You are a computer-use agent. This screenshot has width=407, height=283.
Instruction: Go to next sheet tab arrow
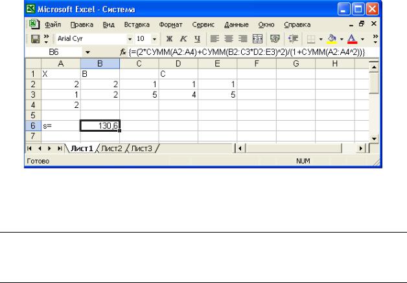pyautogui.click(x=49, y=149)
